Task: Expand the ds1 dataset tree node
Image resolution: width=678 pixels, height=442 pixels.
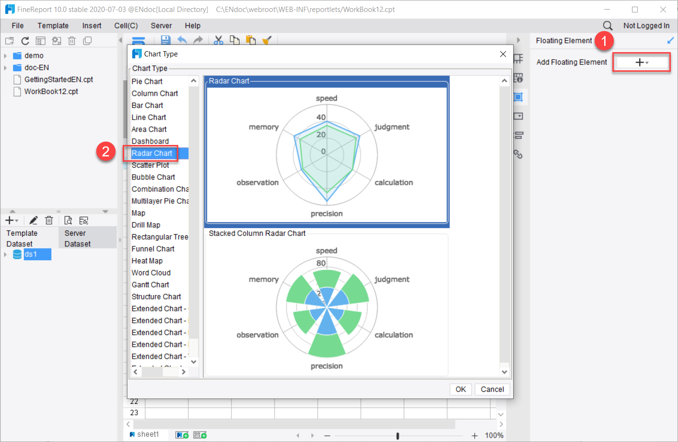Action: [x=5, y=254]
